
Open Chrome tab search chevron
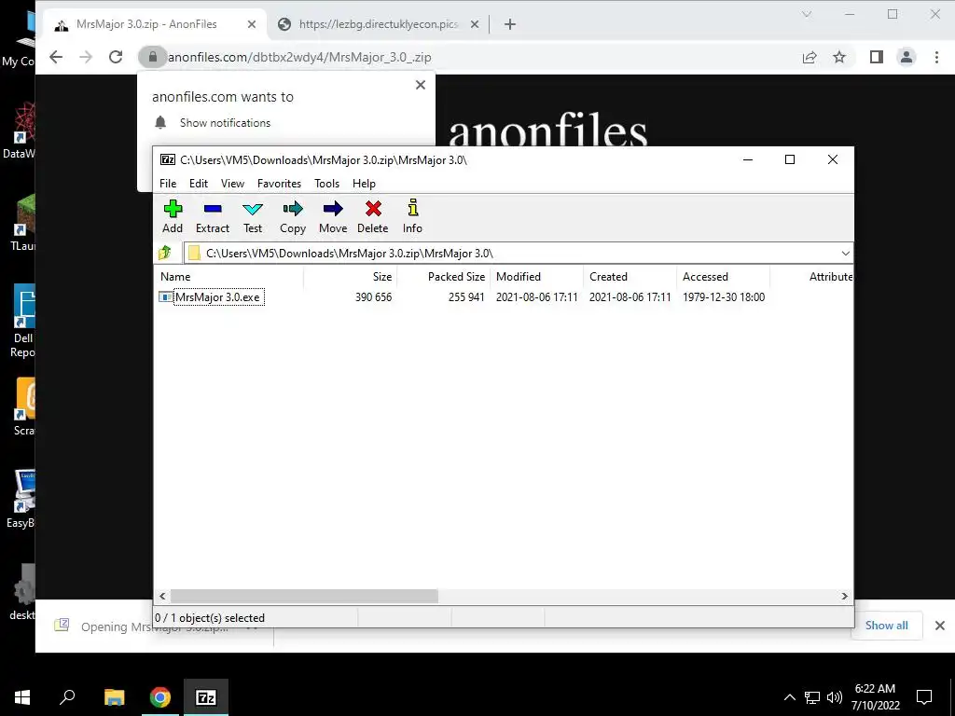[x=807, y=15]
